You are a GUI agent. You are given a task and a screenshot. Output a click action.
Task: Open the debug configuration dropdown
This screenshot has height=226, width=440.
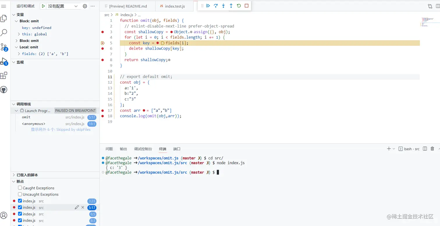coord(64,6)
